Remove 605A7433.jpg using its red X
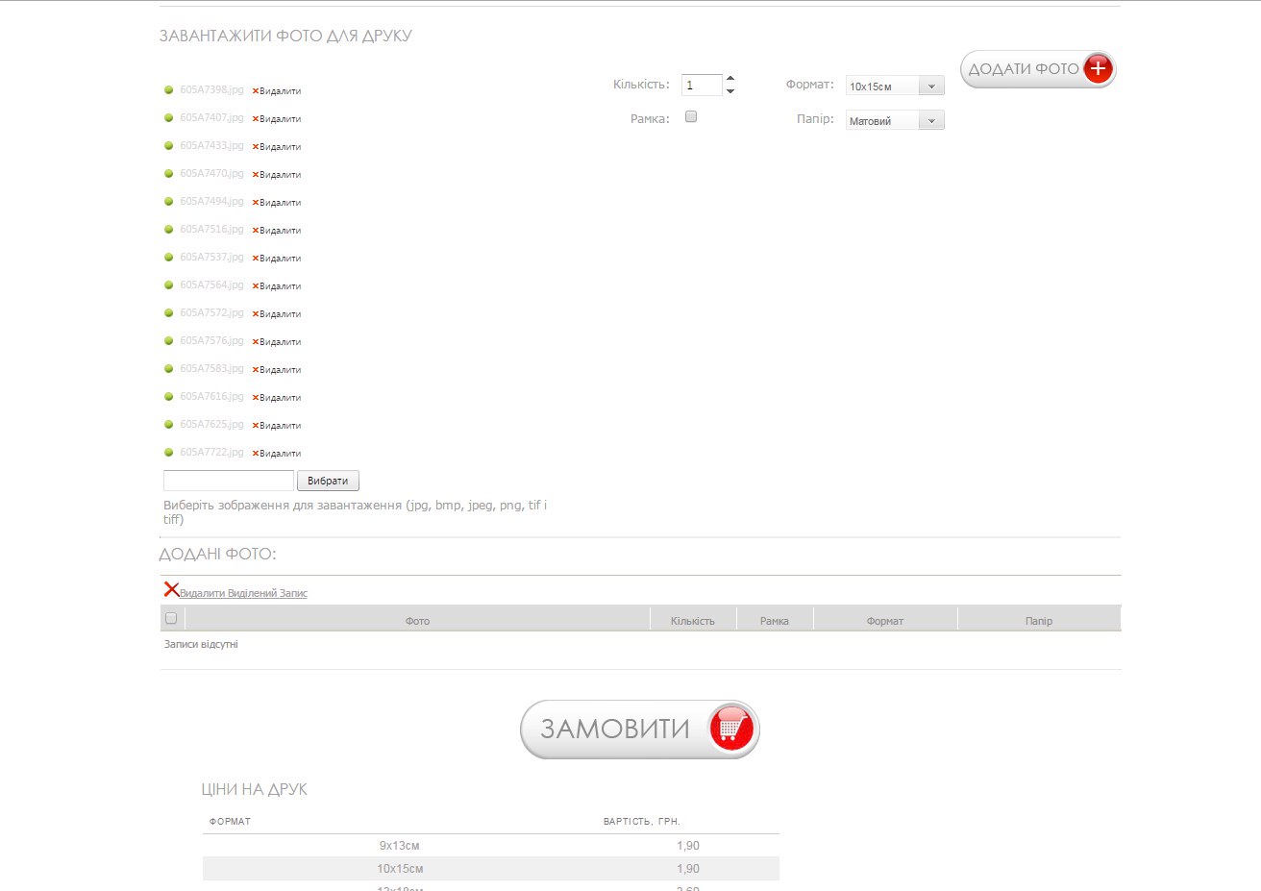Screen dimensions: 1261x891 257,147
